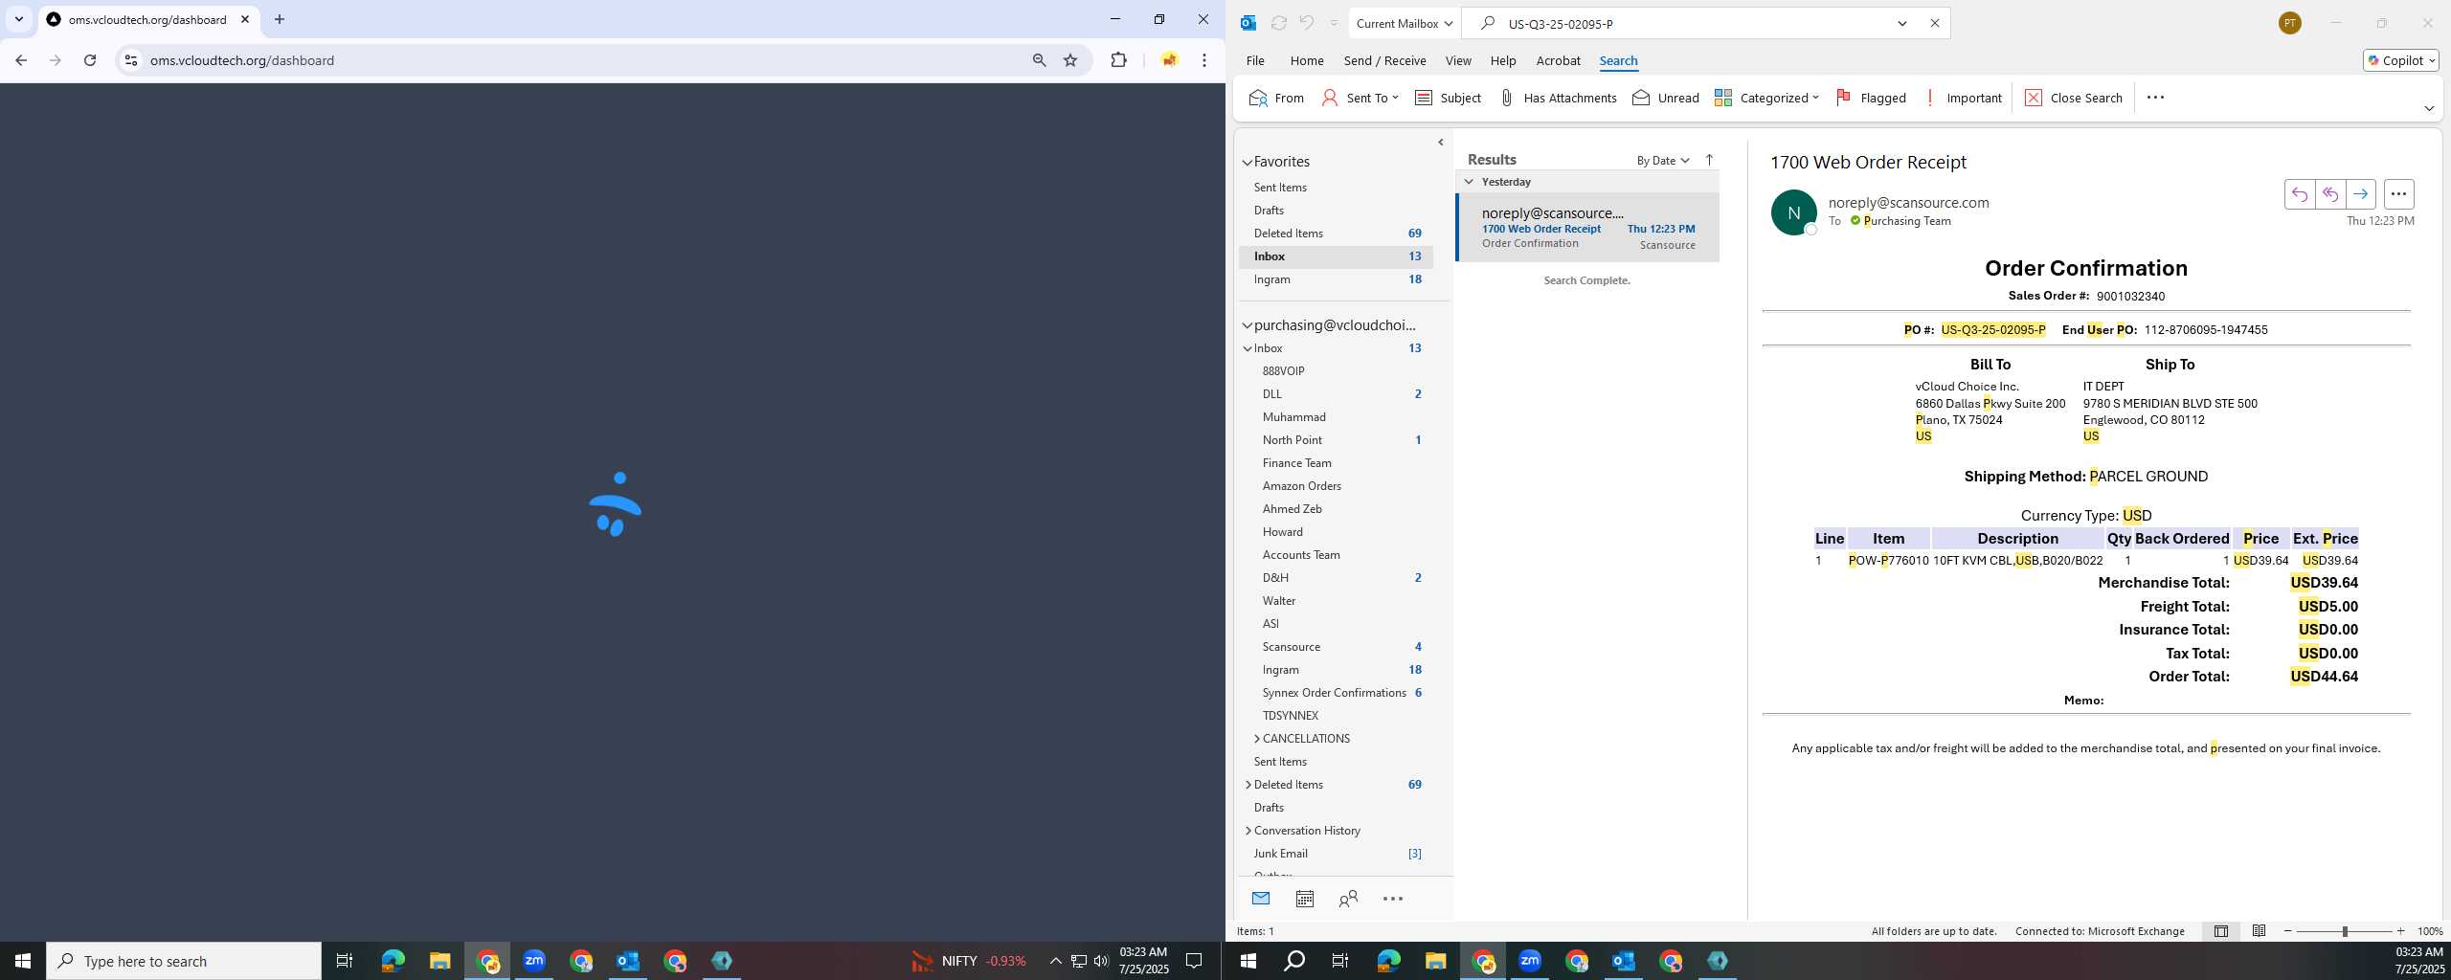
Task: Collapse the Outlook folder pane arrow
Action: pyautogui.click(x=1441, y=143)
